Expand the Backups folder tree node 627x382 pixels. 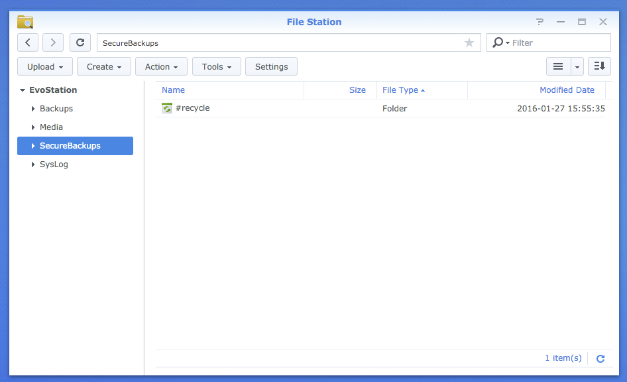(33, 109)
